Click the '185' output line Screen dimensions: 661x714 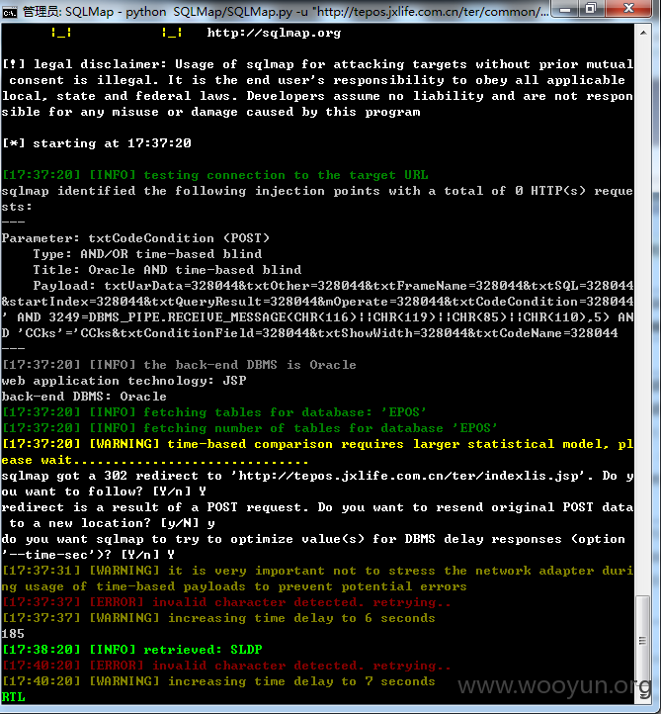tap(13, 634)
